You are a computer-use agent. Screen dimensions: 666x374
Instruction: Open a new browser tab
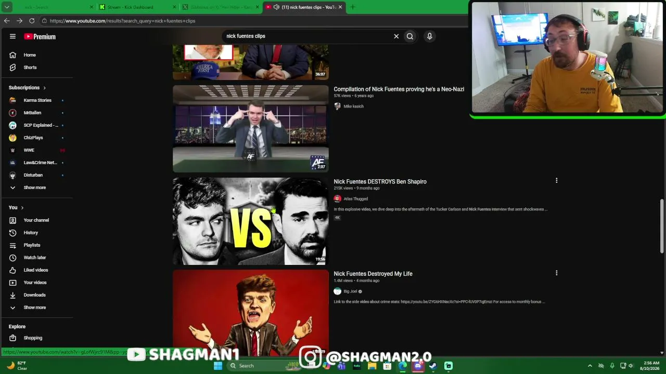pyautogui.click(x=352, y=7)
